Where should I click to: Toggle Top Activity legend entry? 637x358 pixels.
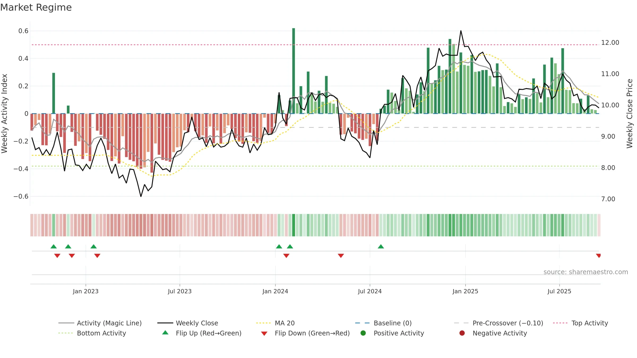pos(580,323)
